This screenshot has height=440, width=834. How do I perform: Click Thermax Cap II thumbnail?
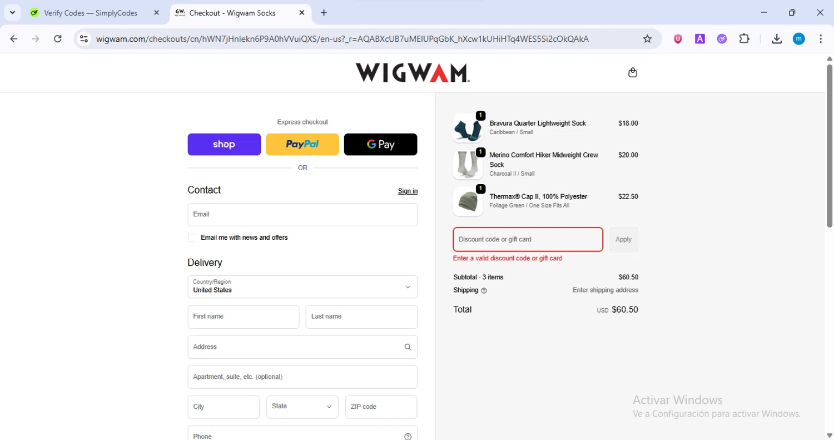[468, 201]
